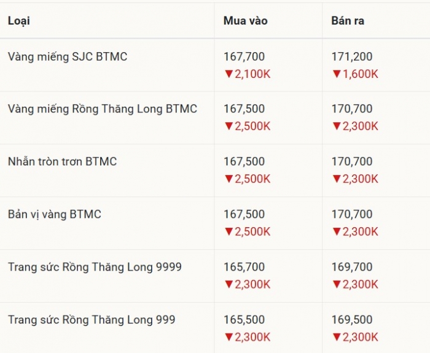Click the down arrow beside 2,100K
The image size is (430, 353).
click(229, 74)
